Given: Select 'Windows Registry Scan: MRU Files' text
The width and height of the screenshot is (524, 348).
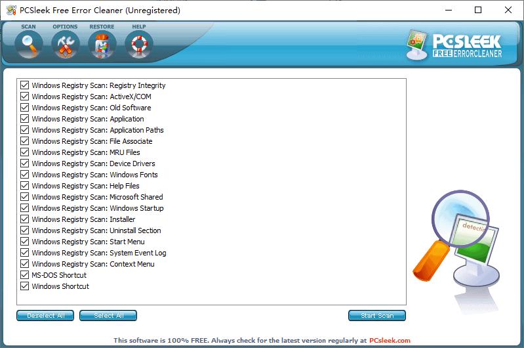Looking at the screenshot, I should 86,152.
